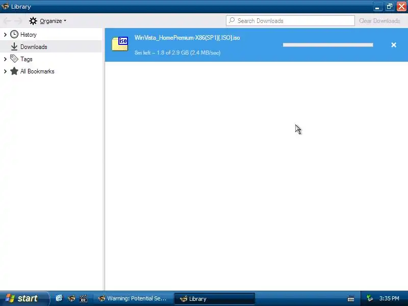
Task: Expand the All Bookmarks tree node
Action: coord(5,71)
